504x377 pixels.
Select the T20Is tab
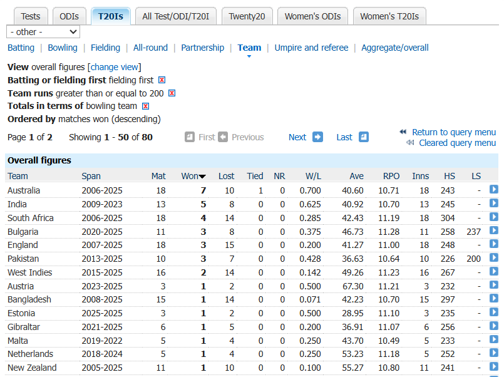tap(111, 16)
